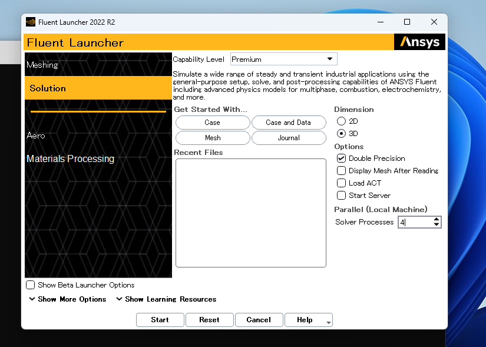Open the Help button dropdown arrow
Screen dimensions: 486x347
[329, 322]
